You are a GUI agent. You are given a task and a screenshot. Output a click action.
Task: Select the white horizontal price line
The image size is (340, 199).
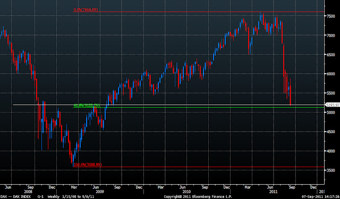pyautogui.click(x=169, y=105)
